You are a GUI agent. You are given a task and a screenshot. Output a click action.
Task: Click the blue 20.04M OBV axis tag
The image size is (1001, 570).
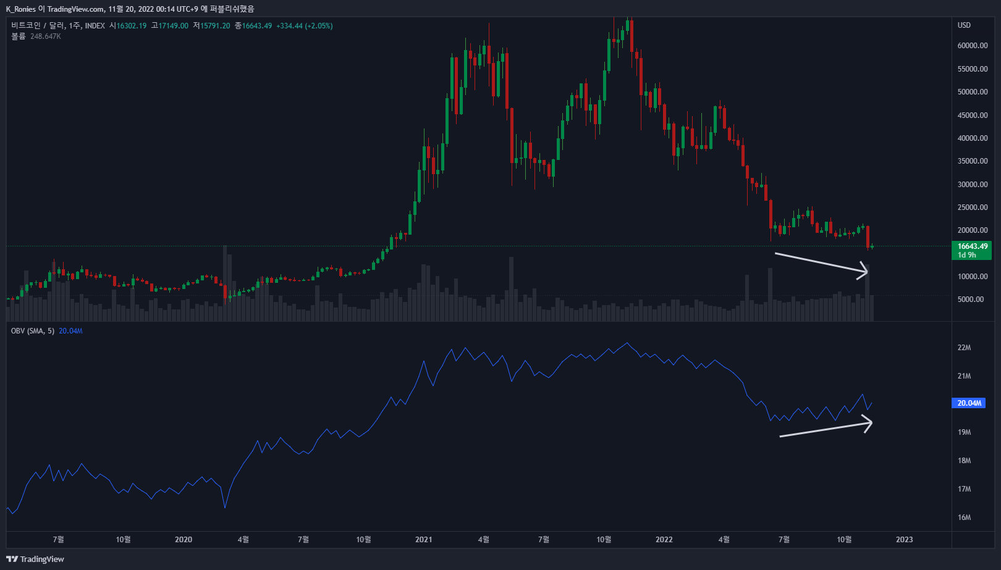coord(969,403)
